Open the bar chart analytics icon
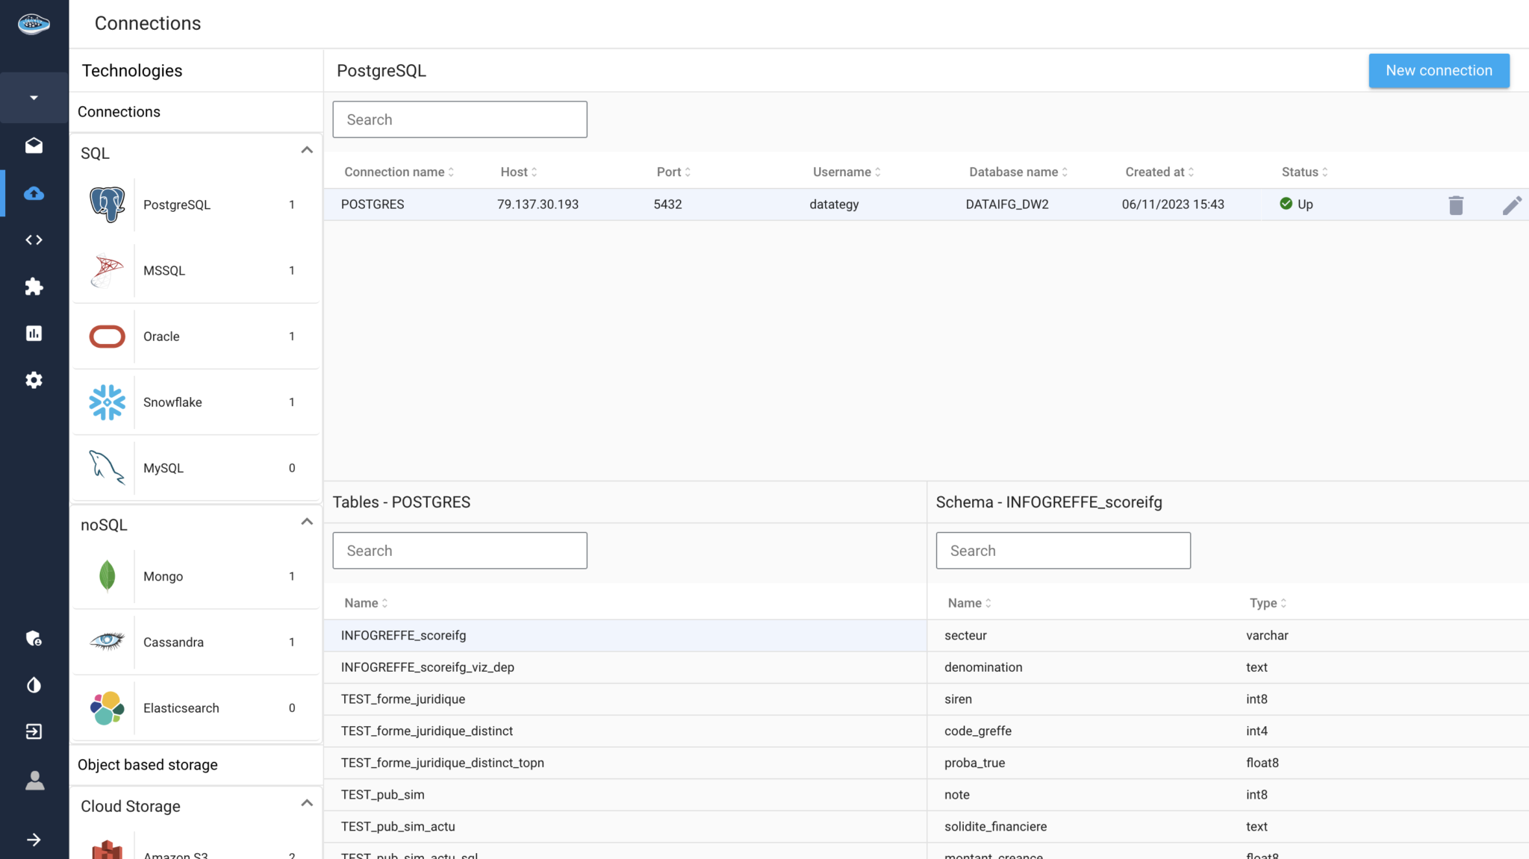This screenshot has width=1529, height=859. coord(34,333)
